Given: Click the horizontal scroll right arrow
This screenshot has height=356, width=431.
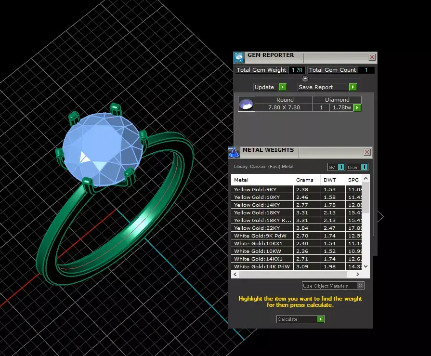Looking at the screenshot, I should tap(358, 274).
